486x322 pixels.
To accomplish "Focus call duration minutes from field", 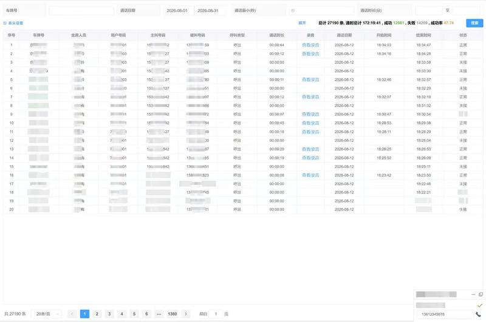I will [x=429, y=10].
